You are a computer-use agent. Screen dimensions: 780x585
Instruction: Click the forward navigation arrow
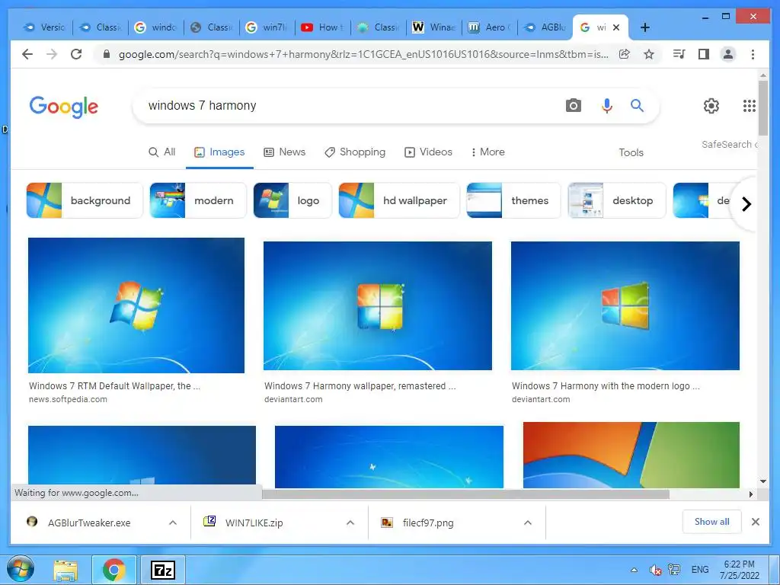pyautogui.click(x=52, y=54)
